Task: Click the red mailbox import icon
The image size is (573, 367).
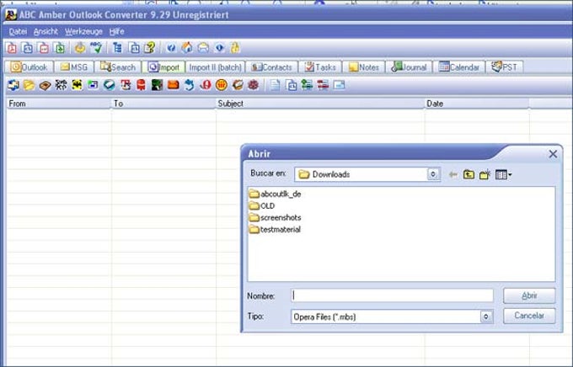Action: point(141,85)
